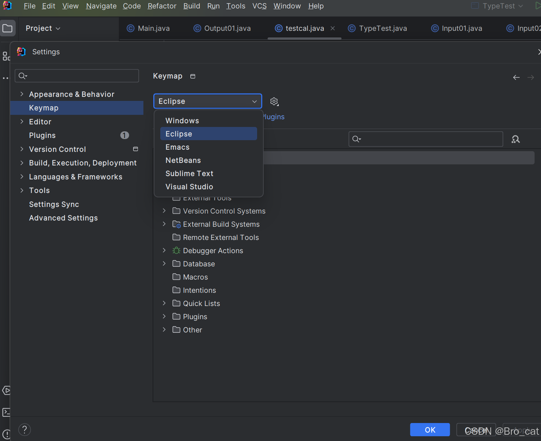The height and width of the screenshot is (441, 541).
Task: Click the Version Control project-level marker icon
Action: [x=136, y=149]
